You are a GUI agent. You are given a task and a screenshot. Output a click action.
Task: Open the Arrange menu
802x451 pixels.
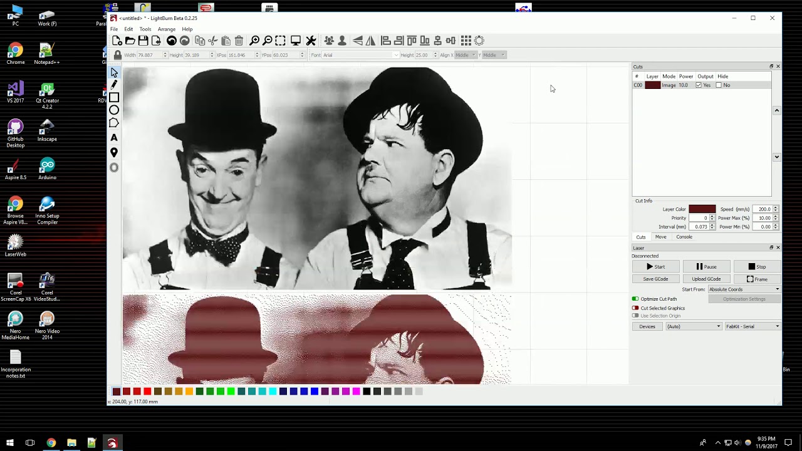coord(167,29)
